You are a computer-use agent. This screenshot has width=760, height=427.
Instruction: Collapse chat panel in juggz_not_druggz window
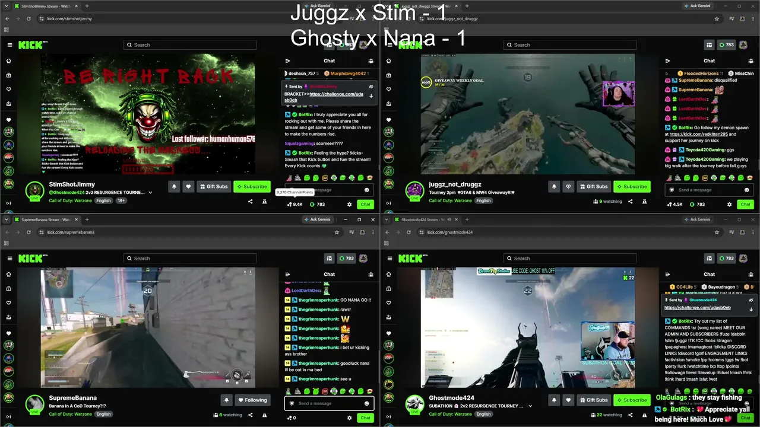(x=667, y=60)
